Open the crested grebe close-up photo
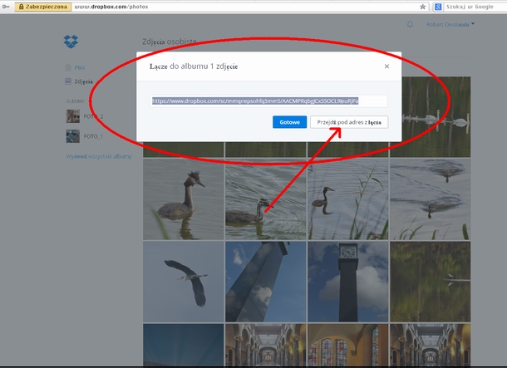507x368 pixels. click(x=184, y=199)
